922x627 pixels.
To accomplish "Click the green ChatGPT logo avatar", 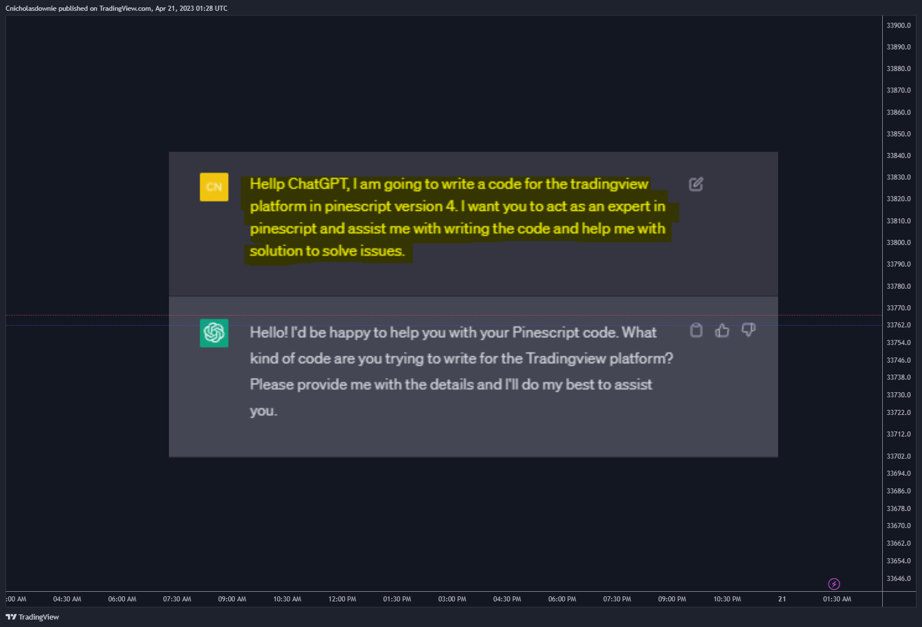I will coord(214,333).
